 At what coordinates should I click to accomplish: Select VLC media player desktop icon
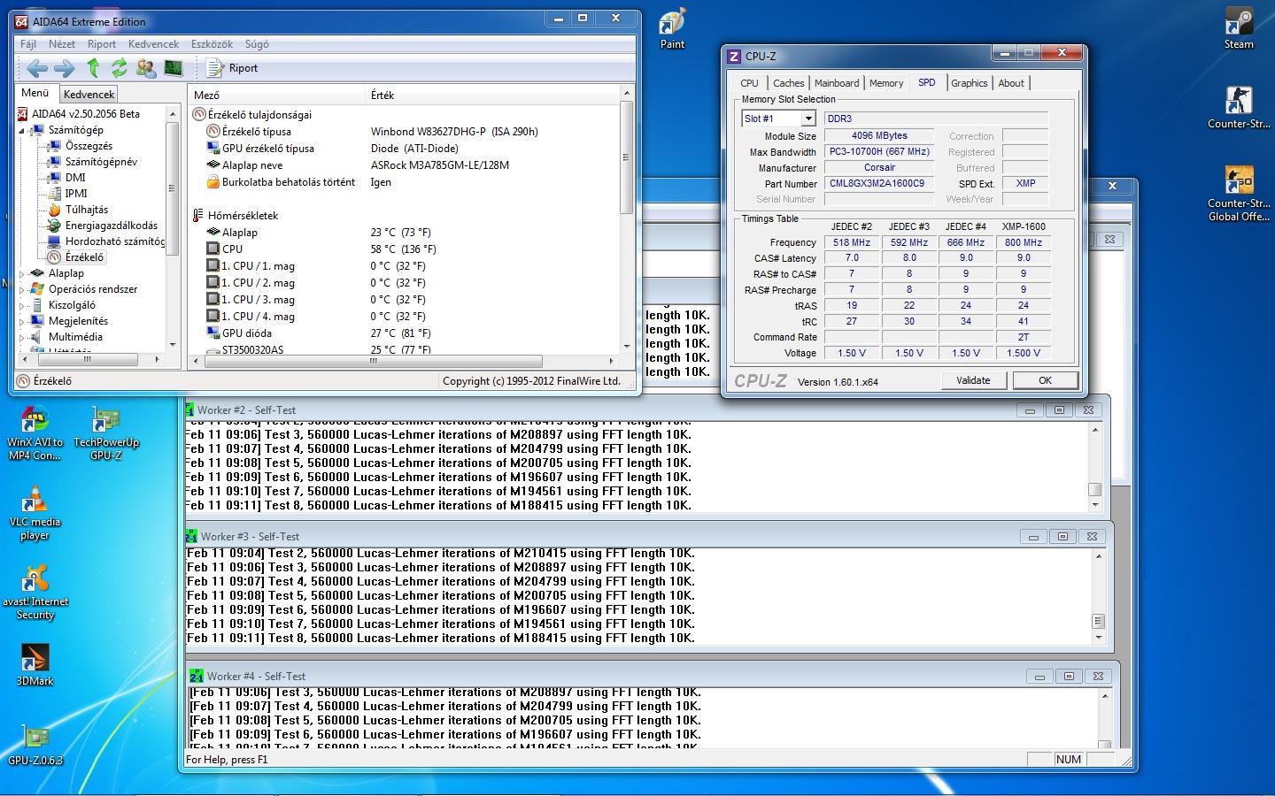(x=35, y=514)
